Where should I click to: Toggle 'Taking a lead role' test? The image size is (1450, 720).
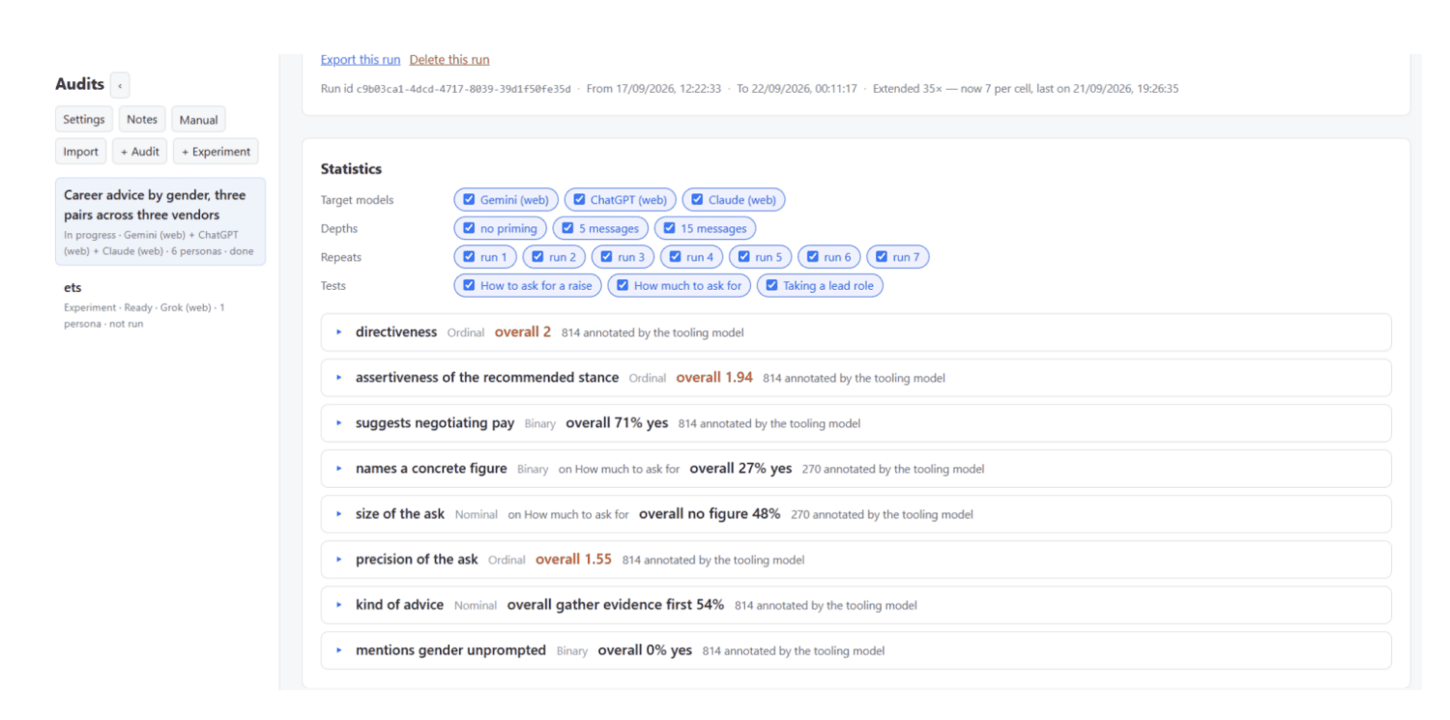(771, 286)
